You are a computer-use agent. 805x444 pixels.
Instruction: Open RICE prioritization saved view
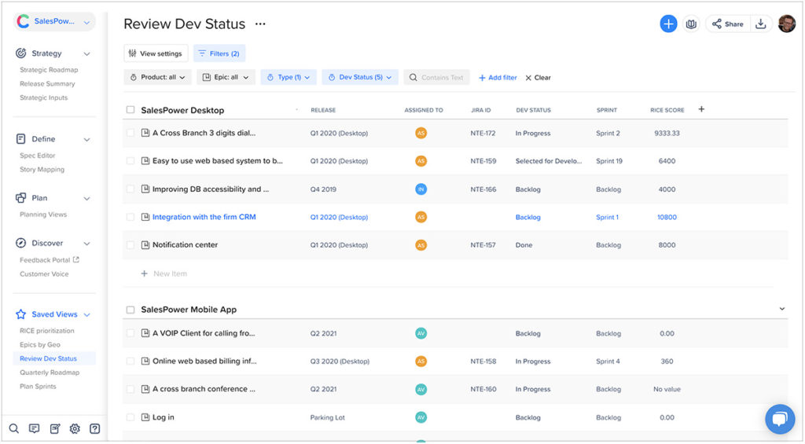click(x=47, y=331)
